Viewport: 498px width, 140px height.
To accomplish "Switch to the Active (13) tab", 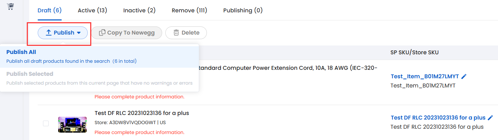I will pyautogui.click(x=92, y=11).
